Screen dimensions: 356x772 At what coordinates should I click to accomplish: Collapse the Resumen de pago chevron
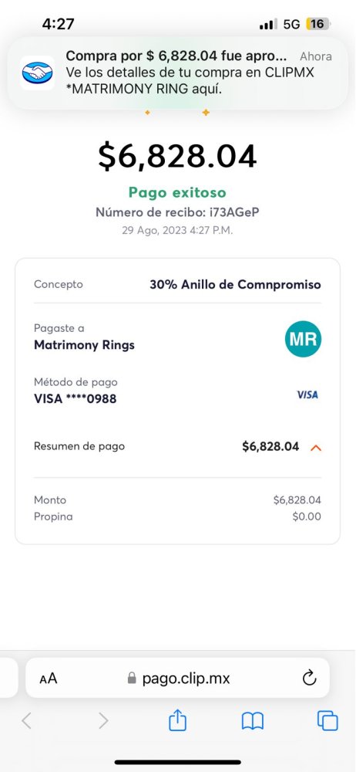click(x=316, y=448)
